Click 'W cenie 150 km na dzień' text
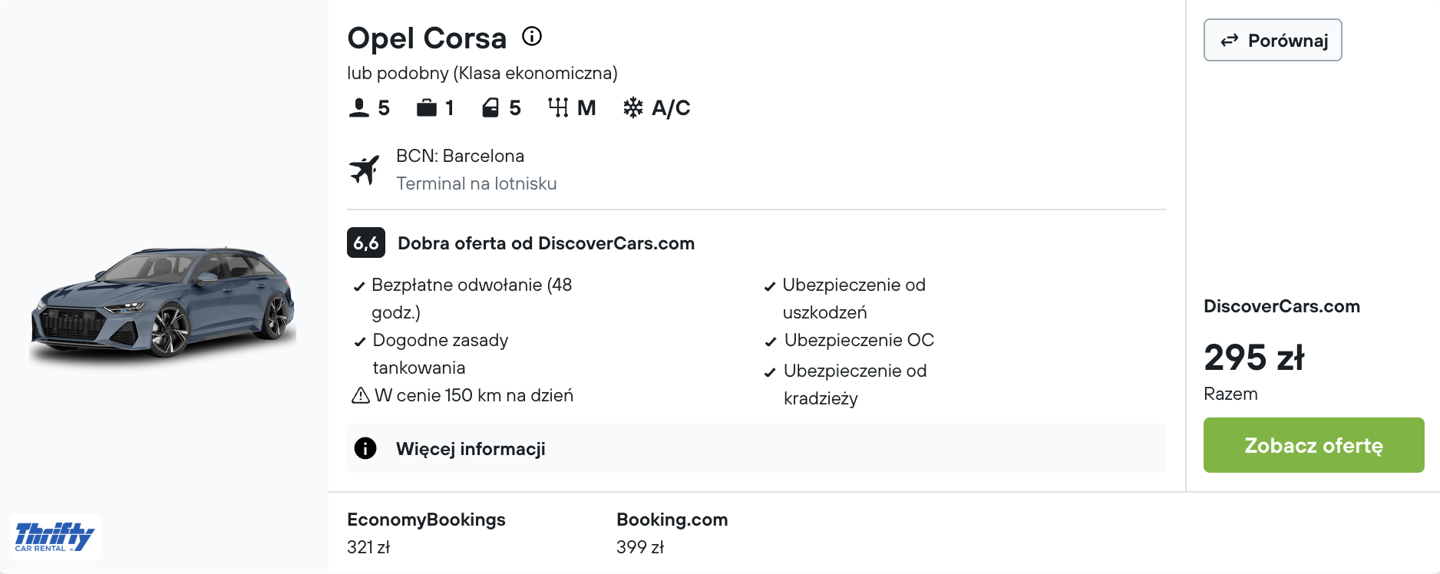The width and height of the screenshot is (1440, 574). click(x=474, y=395)
